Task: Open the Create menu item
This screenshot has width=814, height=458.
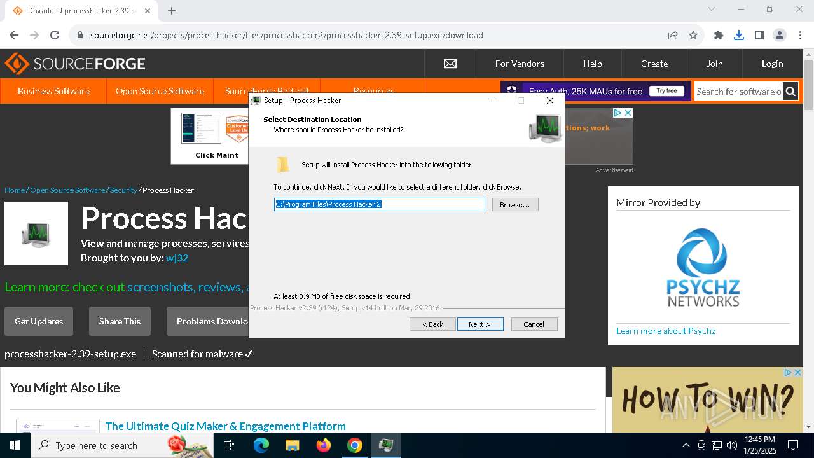Action: pyautogui.click(x=654, y=64)
